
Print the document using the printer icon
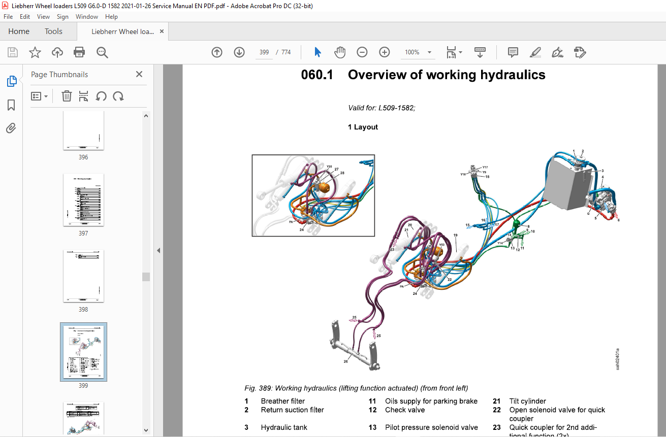[79, 52]
